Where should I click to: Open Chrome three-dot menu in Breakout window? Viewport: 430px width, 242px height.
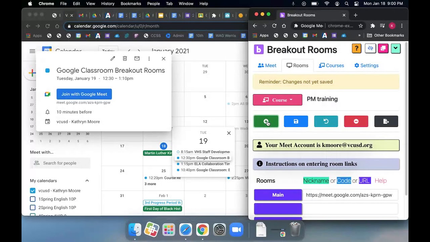tap(401, 26)
